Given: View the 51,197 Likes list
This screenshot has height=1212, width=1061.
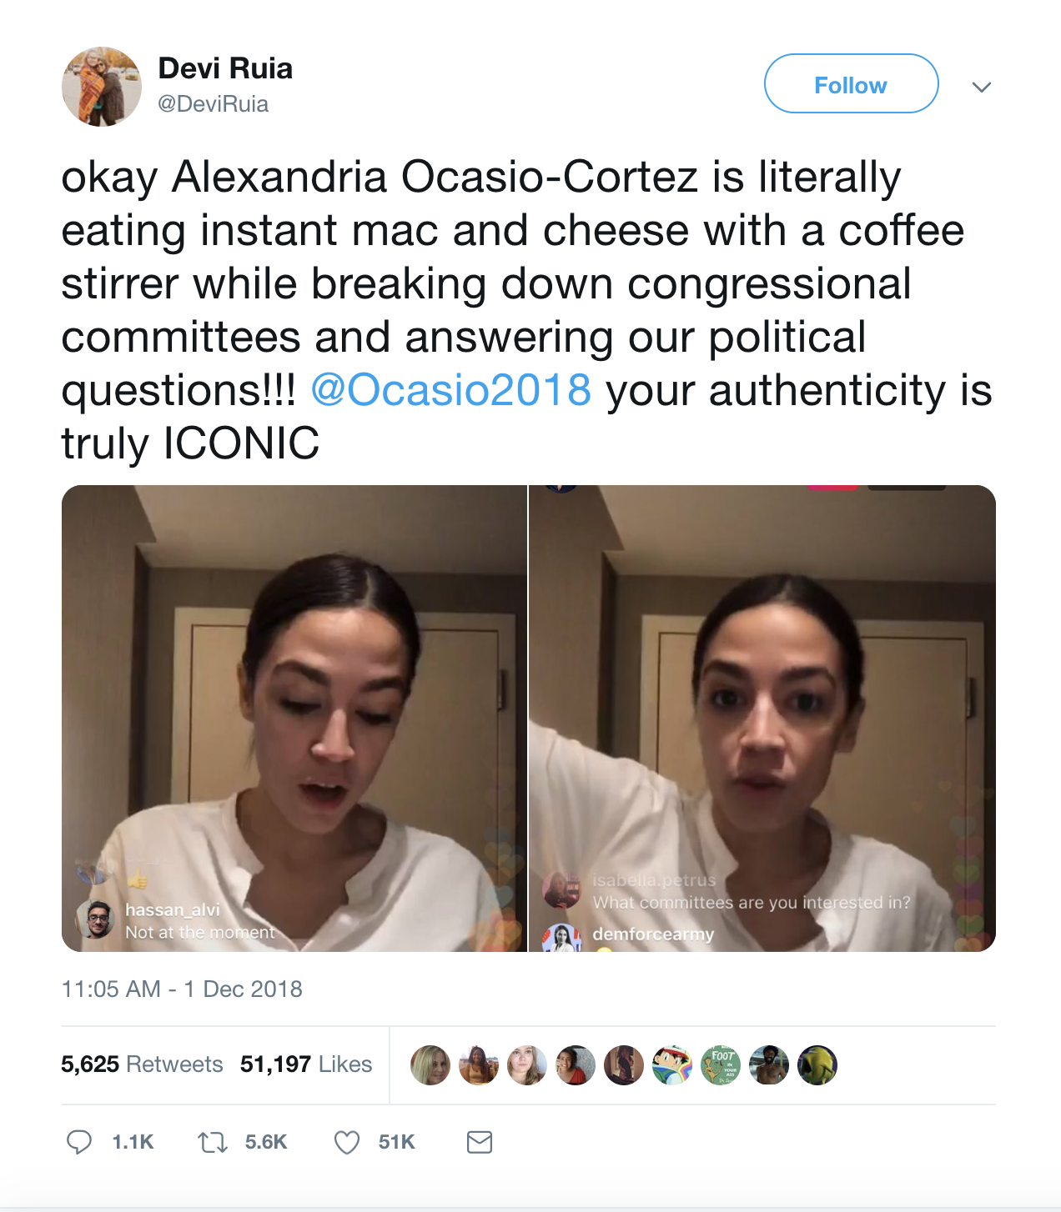Looking at the screenshot, I should 306,1064.
